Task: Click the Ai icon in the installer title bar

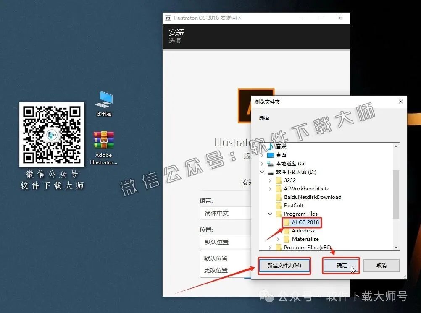Action: tap(168, 18)
